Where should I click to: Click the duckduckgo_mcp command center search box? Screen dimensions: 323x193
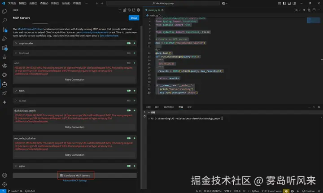(163, 3)
